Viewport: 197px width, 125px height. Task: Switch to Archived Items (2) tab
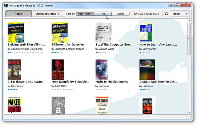coord(48,14)
